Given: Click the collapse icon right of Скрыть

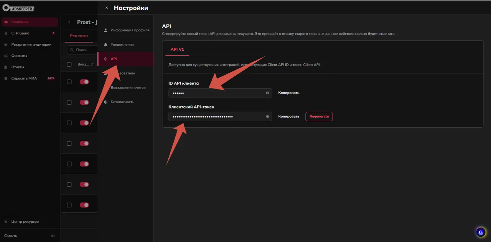Looking at the screenshot, I should pyautogui.click(x=53, y=235).
